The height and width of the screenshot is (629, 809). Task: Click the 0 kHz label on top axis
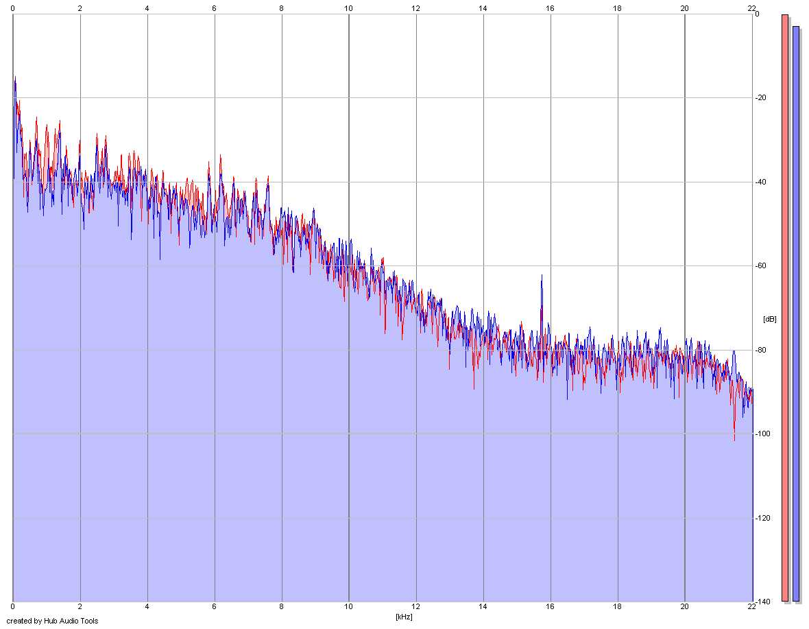tap(13, 8)
